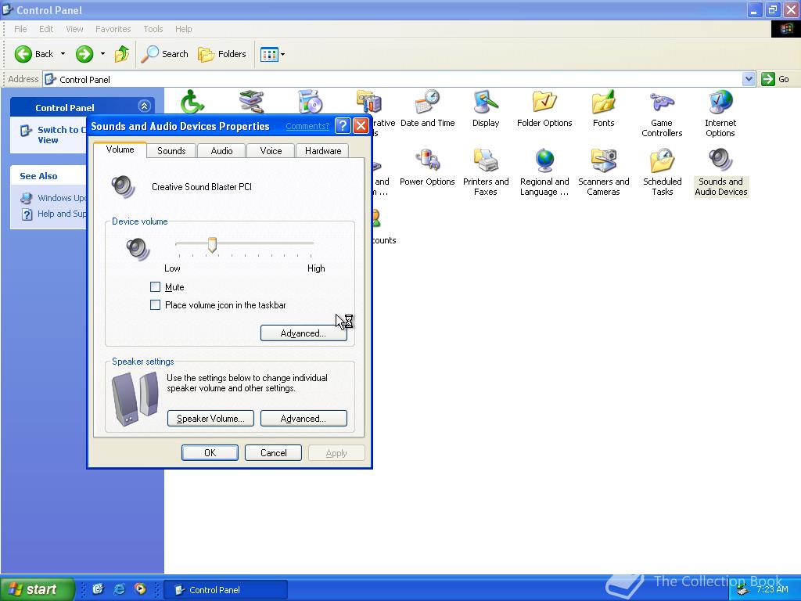The width and height of the screenshot is (801, 601).
Task: Open the File menu
Action: pyautogui.click(x=20, y=29)
